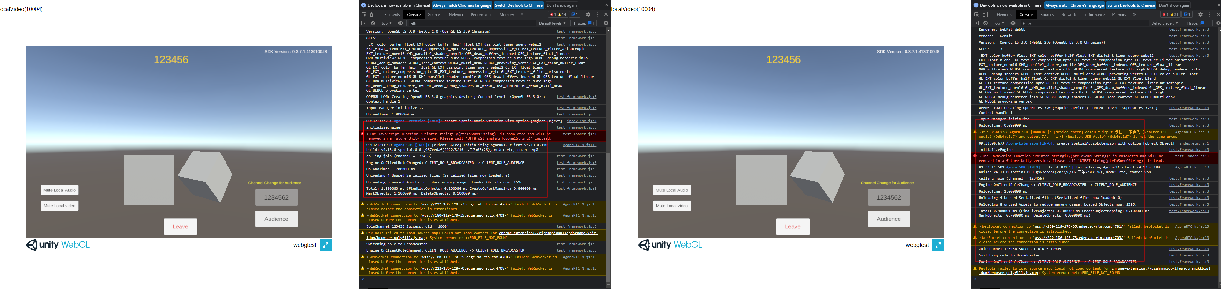Click the channel input showing 1234562
The image size is (1221, 289).
pyautogui.click(x=276, y=197)
